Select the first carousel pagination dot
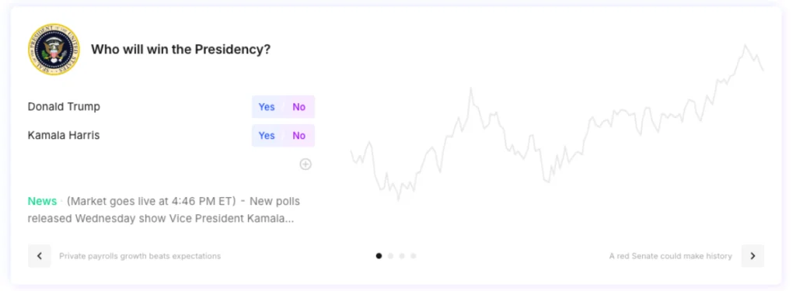The image size is (796, 291). (x=379, y=256)
